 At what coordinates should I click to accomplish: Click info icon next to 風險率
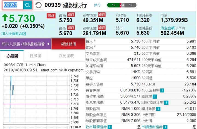(x=155, y=97)
